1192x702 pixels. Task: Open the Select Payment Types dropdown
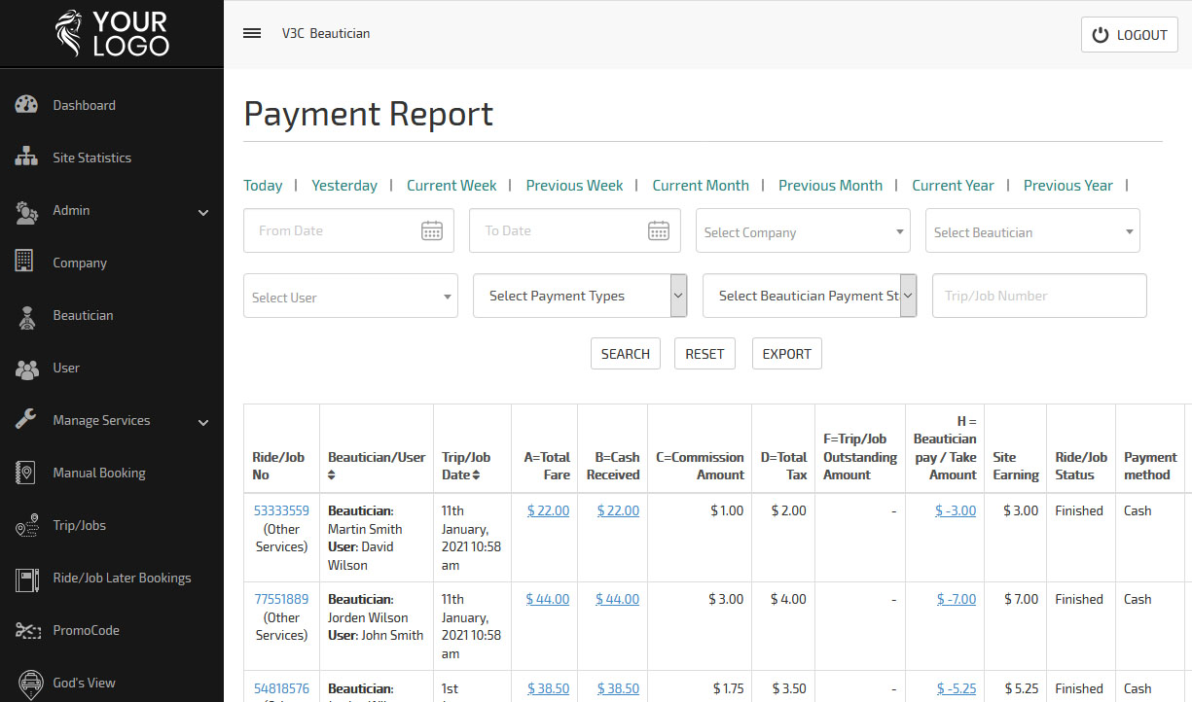point(580,296)
